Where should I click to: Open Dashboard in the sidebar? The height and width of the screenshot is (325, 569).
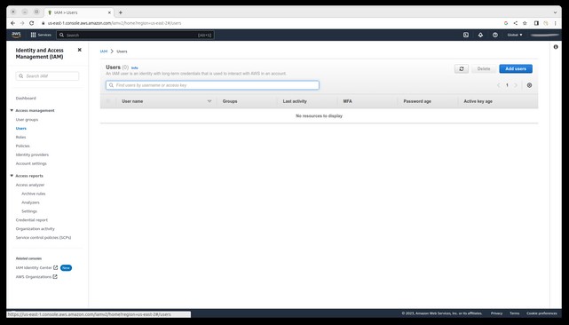pyautogui.click(x=26, y=98)
